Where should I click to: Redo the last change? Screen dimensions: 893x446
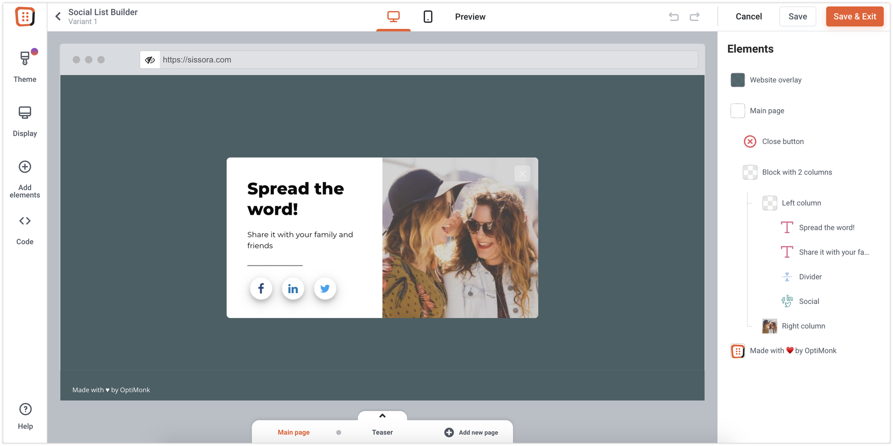pyautogui.click(x=694, y=17)
